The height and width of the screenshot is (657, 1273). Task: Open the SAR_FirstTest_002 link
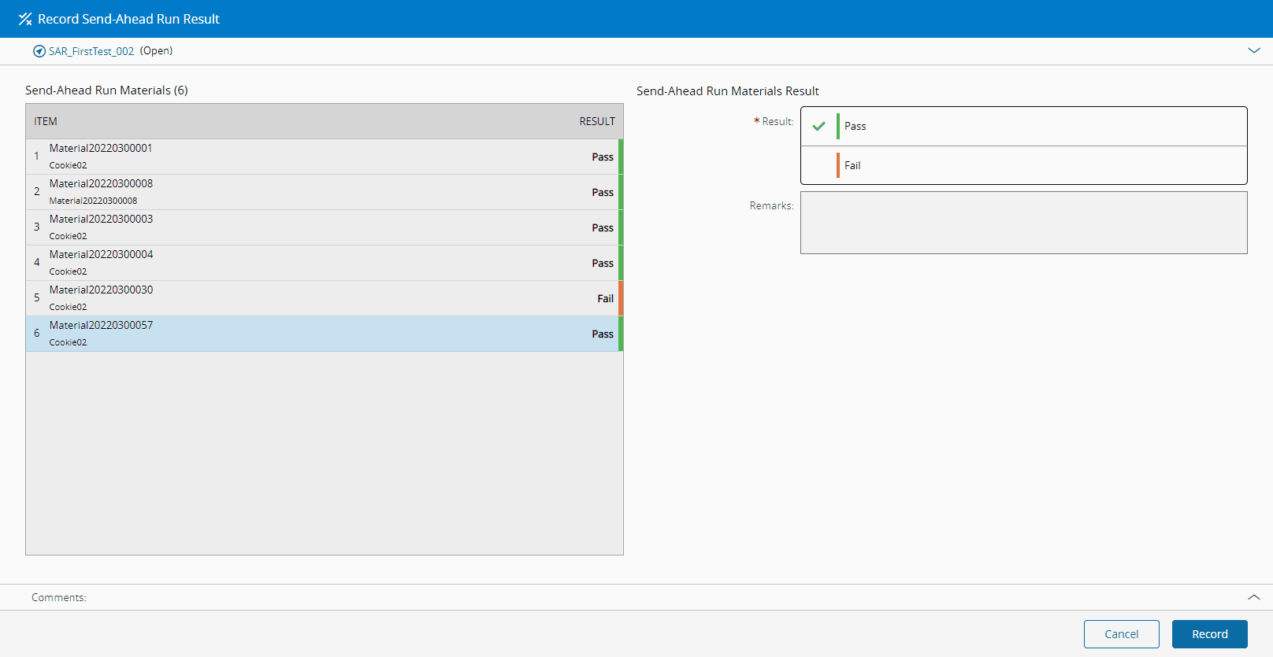click(91, 51)
